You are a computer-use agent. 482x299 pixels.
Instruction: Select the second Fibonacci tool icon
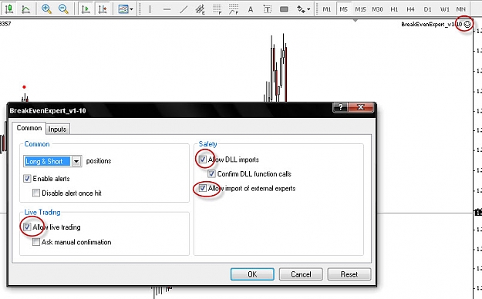click(234, 9)
